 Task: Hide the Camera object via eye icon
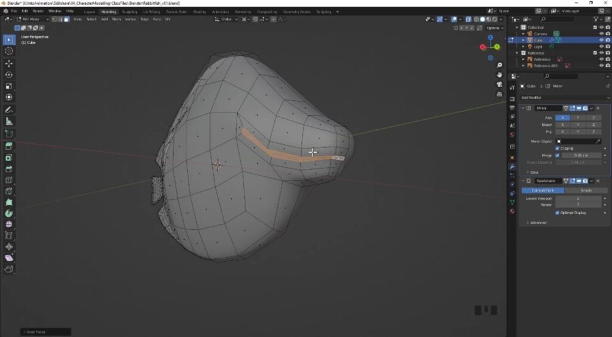point(601,33)
